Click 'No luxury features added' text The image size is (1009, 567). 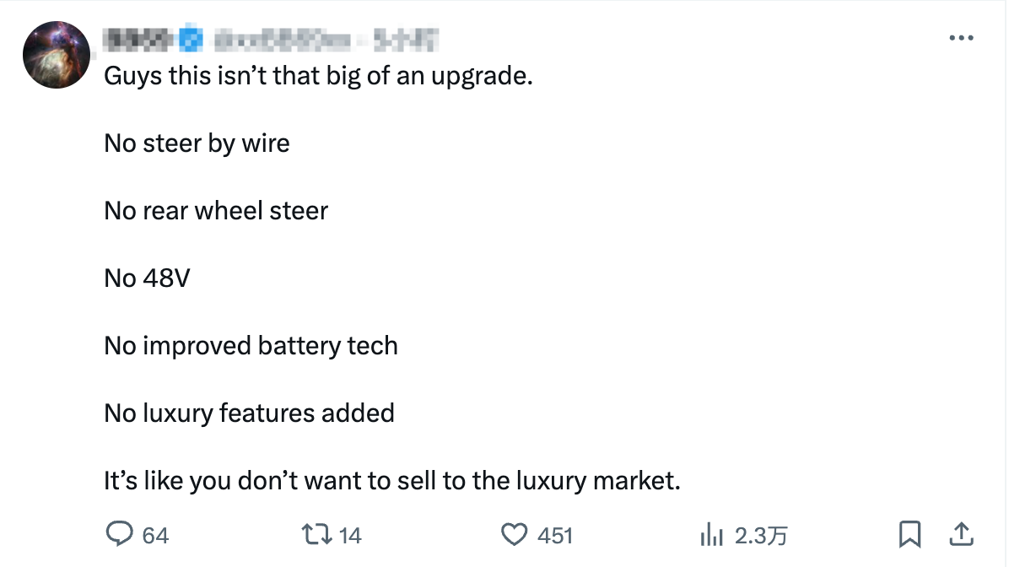click(x=248, y=413)
